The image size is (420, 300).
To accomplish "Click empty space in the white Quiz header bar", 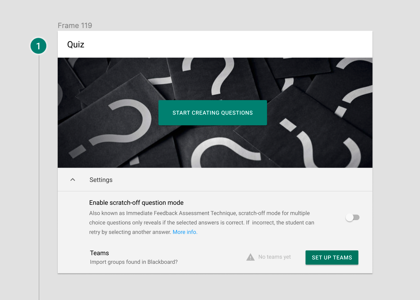I will [228, 44].
